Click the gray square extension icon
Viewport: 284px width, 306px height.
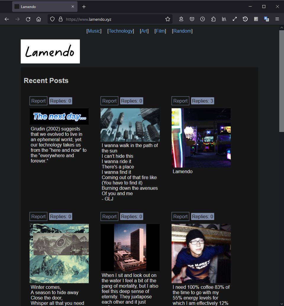point(256,19)
